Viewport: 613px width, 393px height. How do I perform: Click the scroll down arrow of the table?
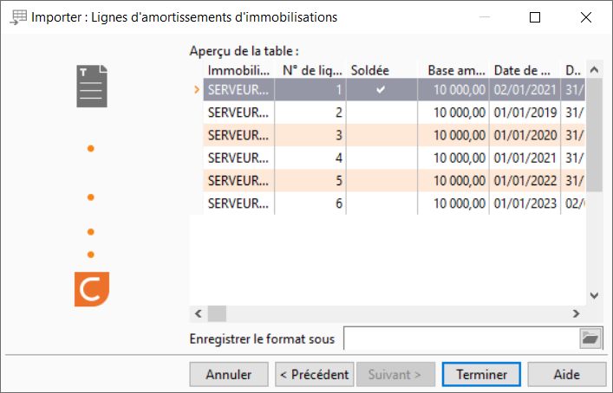tap(594, 296)
